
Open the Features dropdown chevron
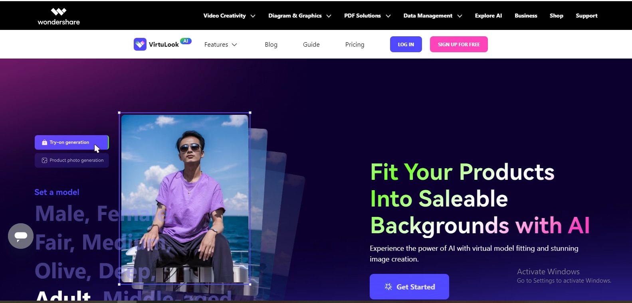(234, 45)
